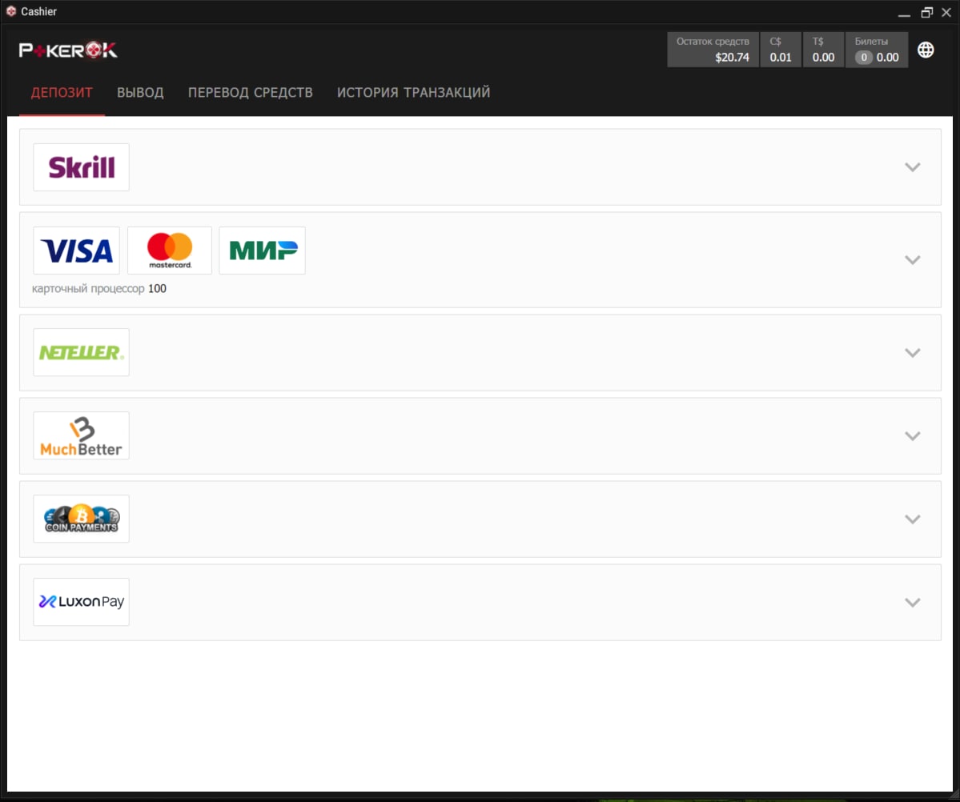Expand the LuxonPay row chevron

[x=912, y=603]
